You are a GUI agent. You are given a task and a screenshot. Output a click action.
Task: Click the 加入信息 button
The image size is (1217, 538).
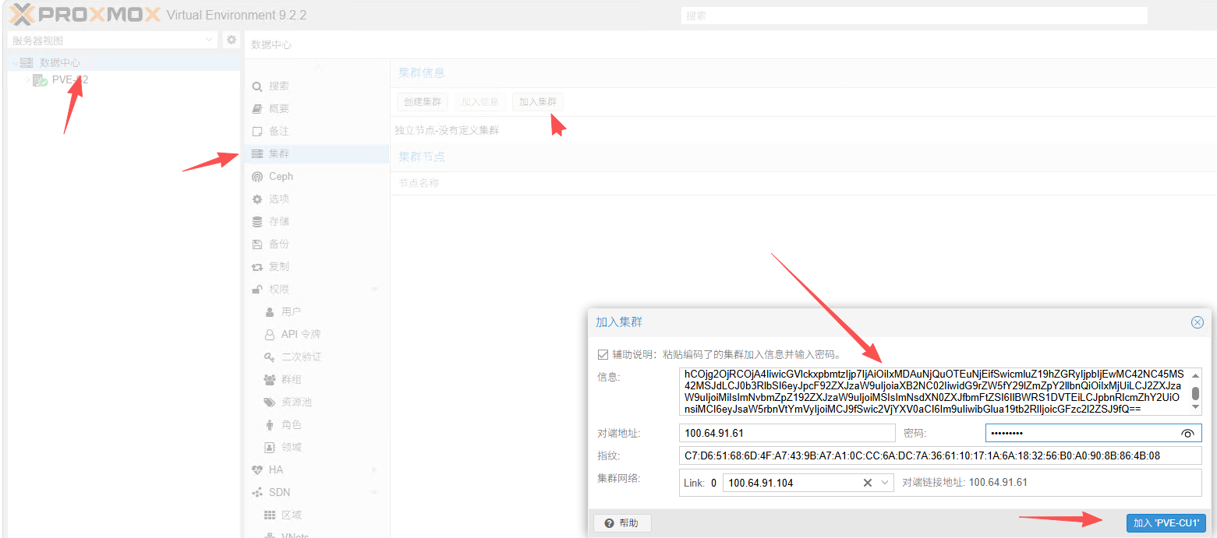[x=479, y=102]
